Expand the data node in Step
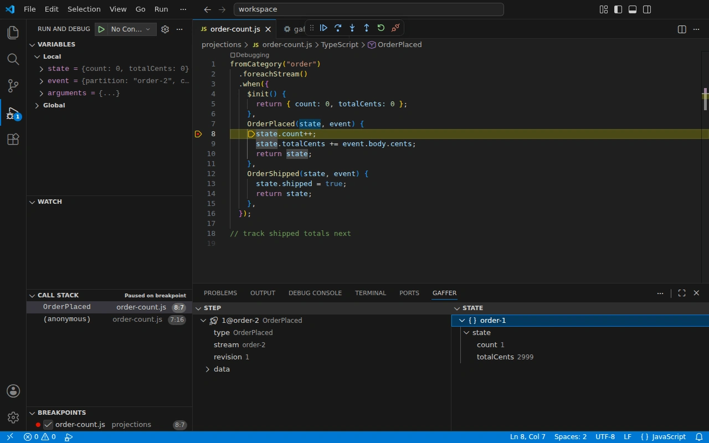709x443 pixels. tap(208, 369)
